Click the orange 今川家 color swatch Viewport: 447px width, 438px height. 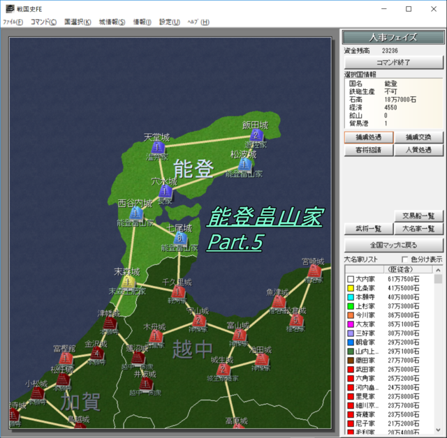coord(351,315)
